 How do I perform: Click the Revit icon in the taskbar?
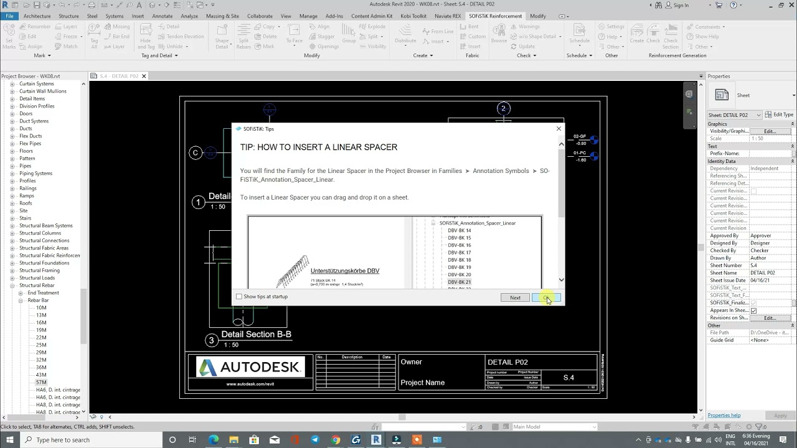coord(376,440)
